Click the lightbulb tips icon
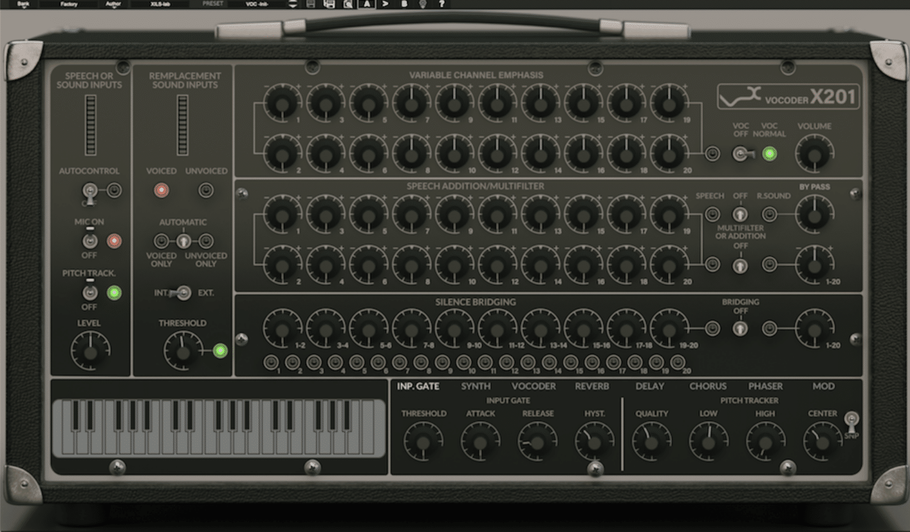 422,4
